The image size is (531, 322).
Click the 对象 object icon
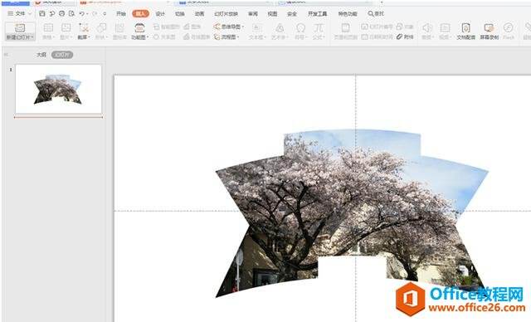405,27
